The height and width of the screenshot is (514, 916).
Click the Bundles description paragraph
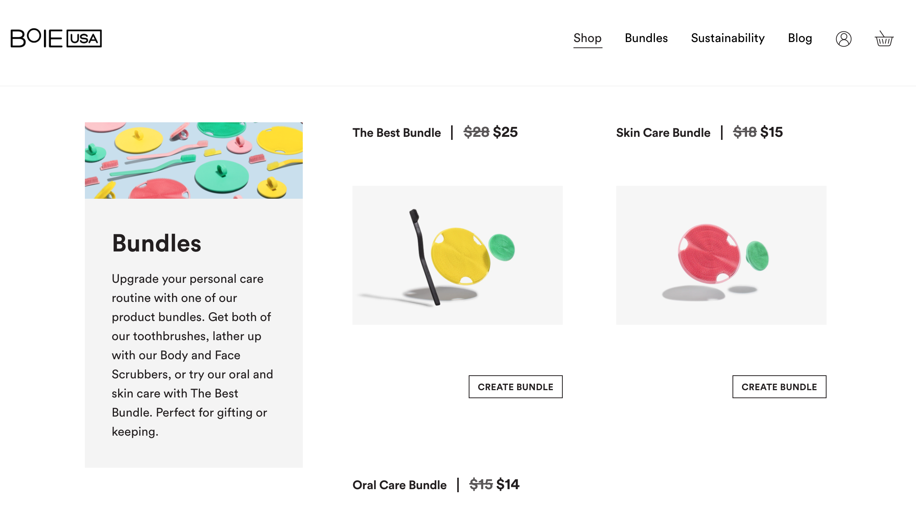[192, 355]
